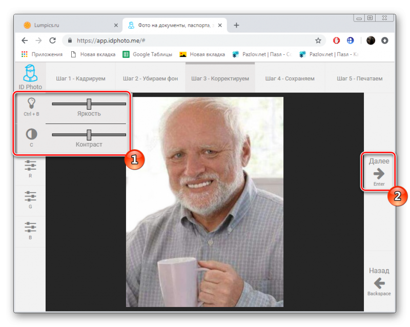410x327 pixels.
Task: Open the Google Таблицы bookmark
Action: (x=148, y=54)
